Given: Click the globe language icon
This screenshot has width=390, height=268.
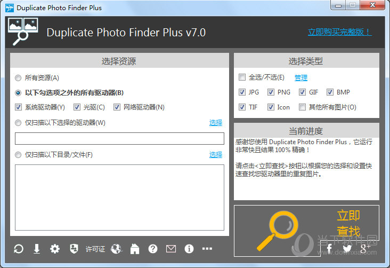Looking at the screenshot, I should click(116, 249).
